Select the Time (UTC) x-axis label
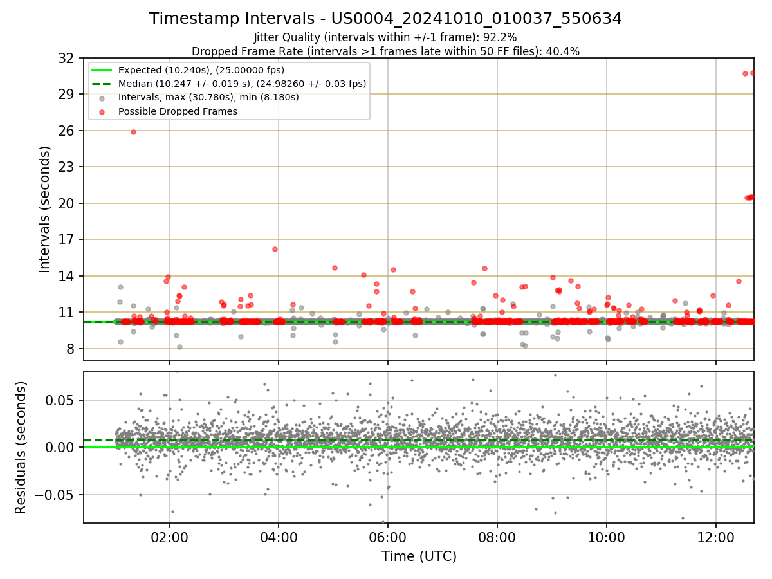This screenshot has height=579, width=772. click(419, 556)
